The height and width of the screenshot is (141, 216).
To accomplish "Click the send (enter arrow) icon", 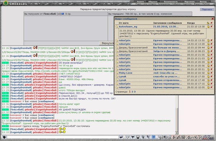I will pyautogui.click(x=121, y=137).
